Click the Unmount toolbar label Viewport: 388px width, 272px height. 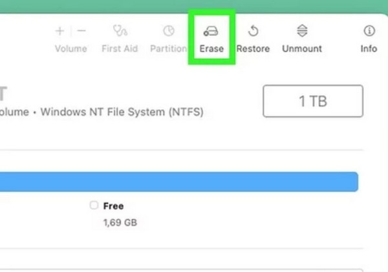pos(302,48)
